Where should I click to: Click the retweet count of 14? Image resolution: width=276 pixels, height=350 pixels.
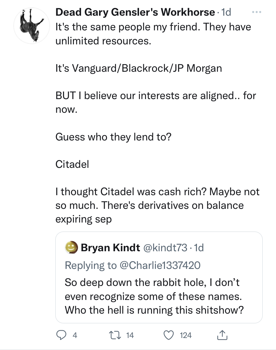(130, 335)
